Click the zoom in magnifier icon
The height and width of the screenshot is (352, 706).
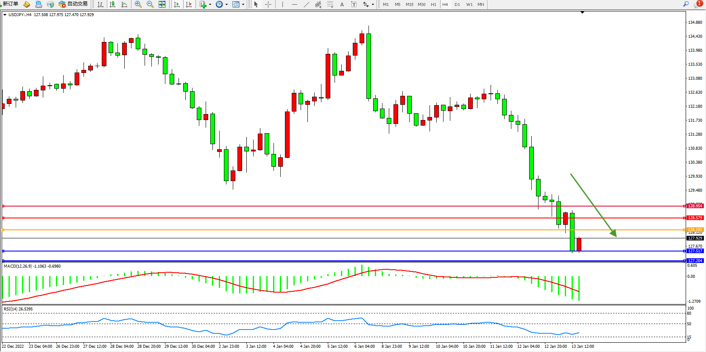click(x=138, y=4)
